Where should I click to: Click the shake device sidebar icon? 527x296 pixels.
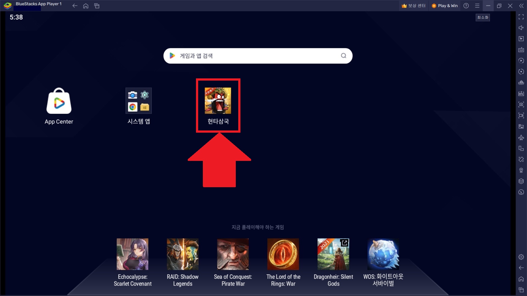521,160
